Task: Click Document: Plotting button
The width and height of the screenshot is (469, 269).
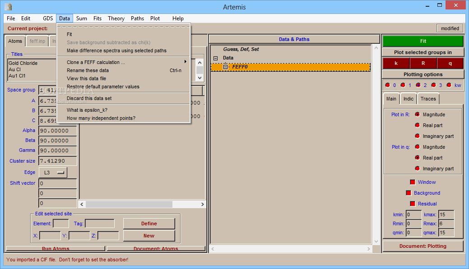Action: [x=423, y=246]
